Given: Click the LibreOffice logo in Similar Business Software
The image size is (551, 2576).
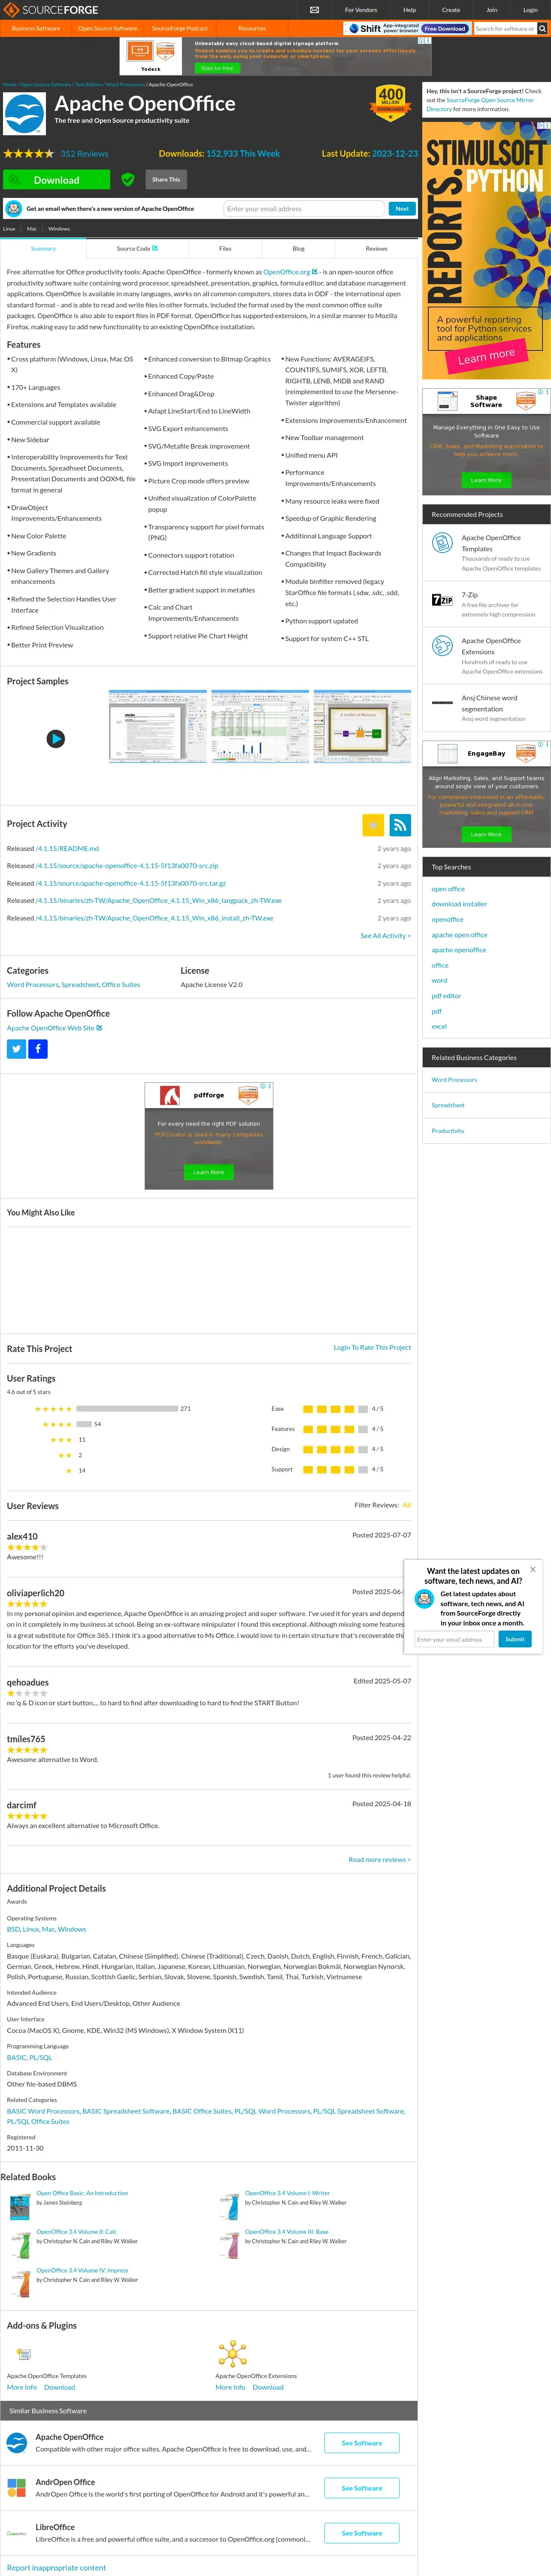Looking at the screenshot, I should click(x=17, y=2533).
